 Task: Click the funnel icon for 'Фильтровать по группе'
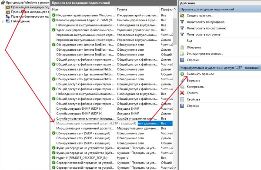coord(182,34)
